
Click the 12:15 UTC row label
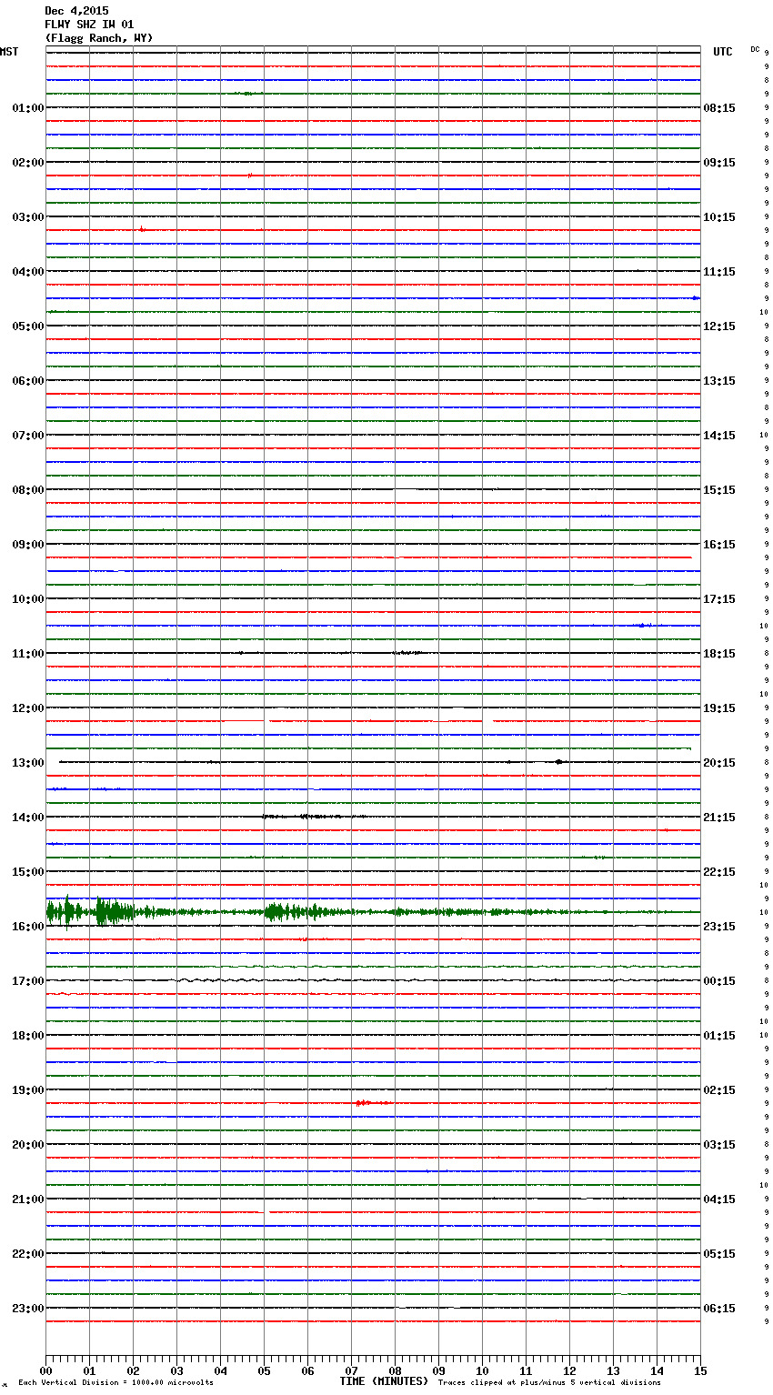coord(719,326)
